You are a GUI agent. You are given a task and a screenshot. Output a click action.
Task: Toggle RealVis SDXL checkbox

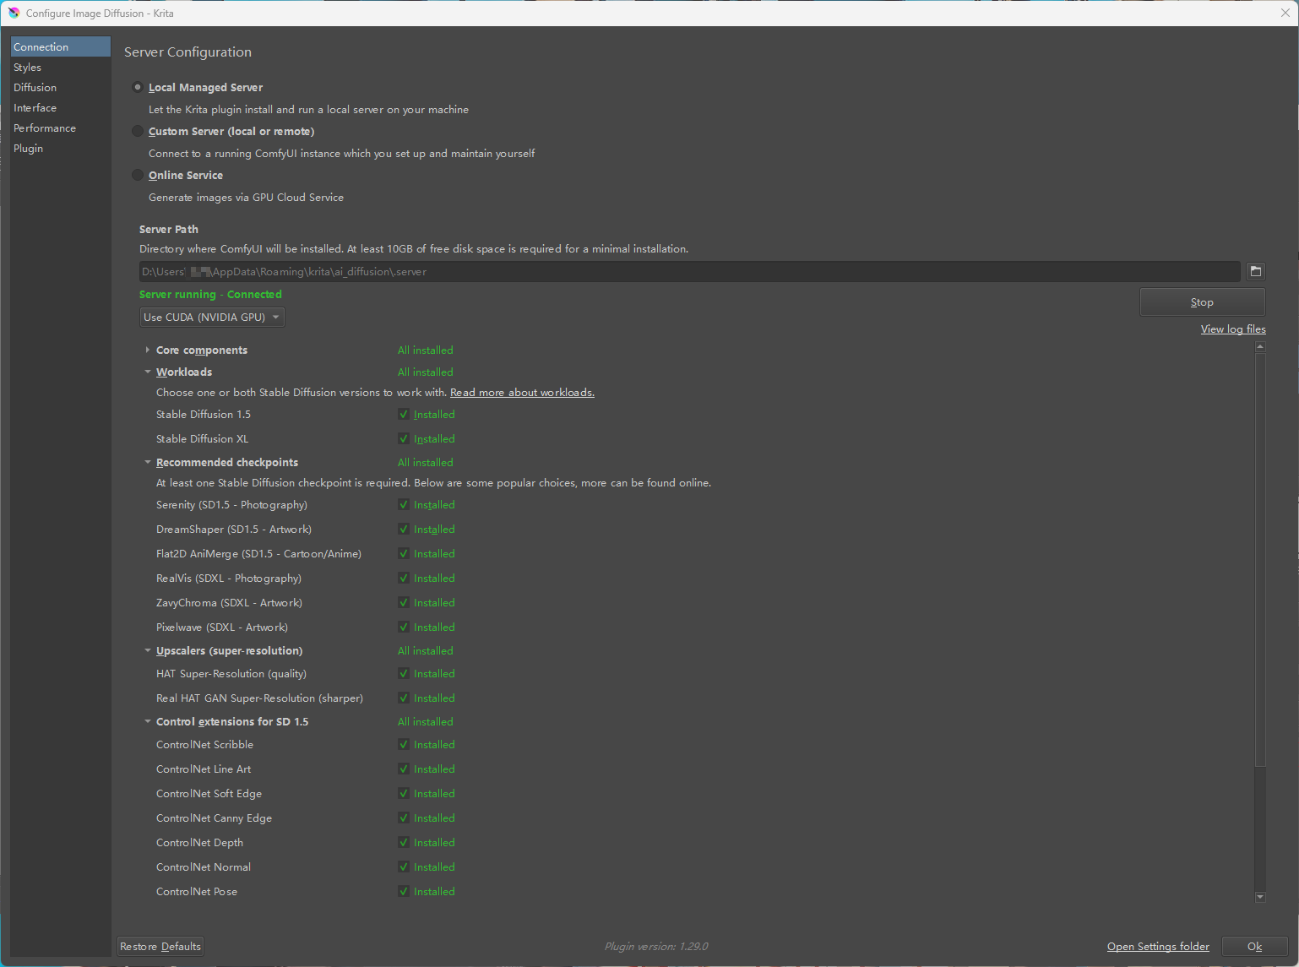click(404, 579)
